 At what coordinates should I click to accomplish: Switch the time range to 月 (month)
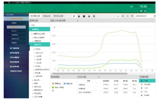[127, 16]
